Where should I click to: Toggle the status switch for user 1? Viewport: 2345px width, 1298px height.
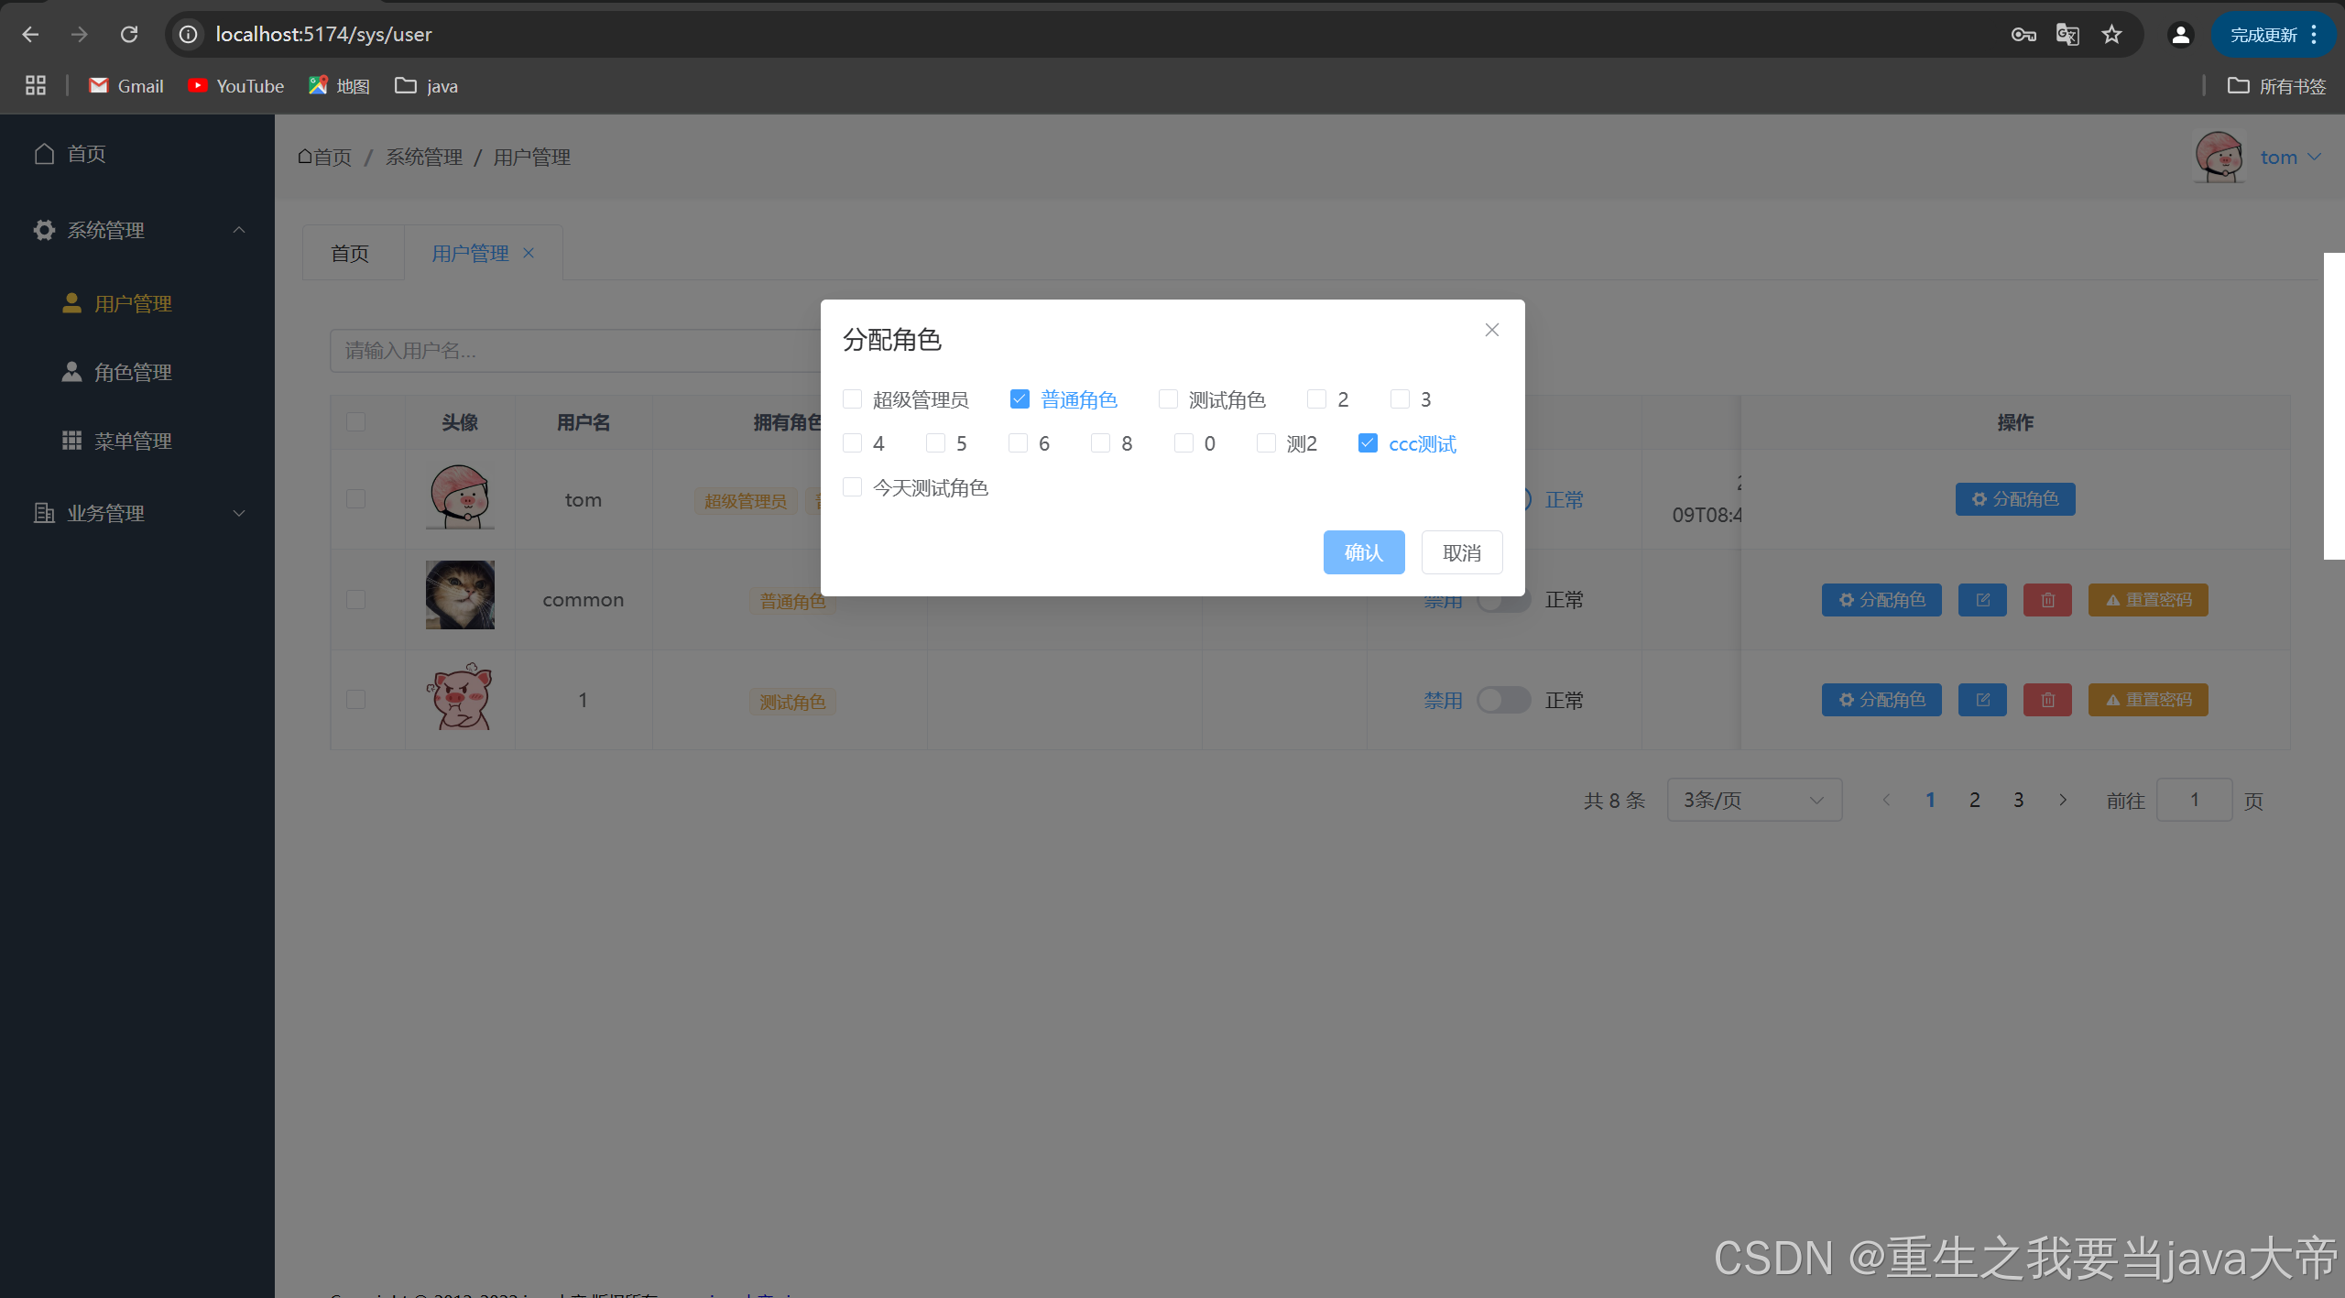point(1503,700)
